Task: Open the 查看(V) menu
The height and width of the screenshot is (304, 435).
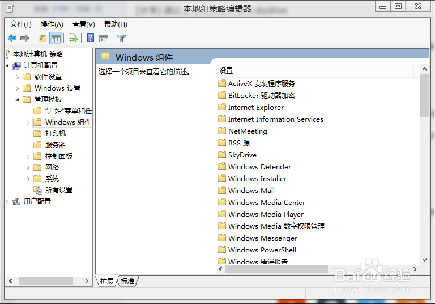Action: [83, 24]
